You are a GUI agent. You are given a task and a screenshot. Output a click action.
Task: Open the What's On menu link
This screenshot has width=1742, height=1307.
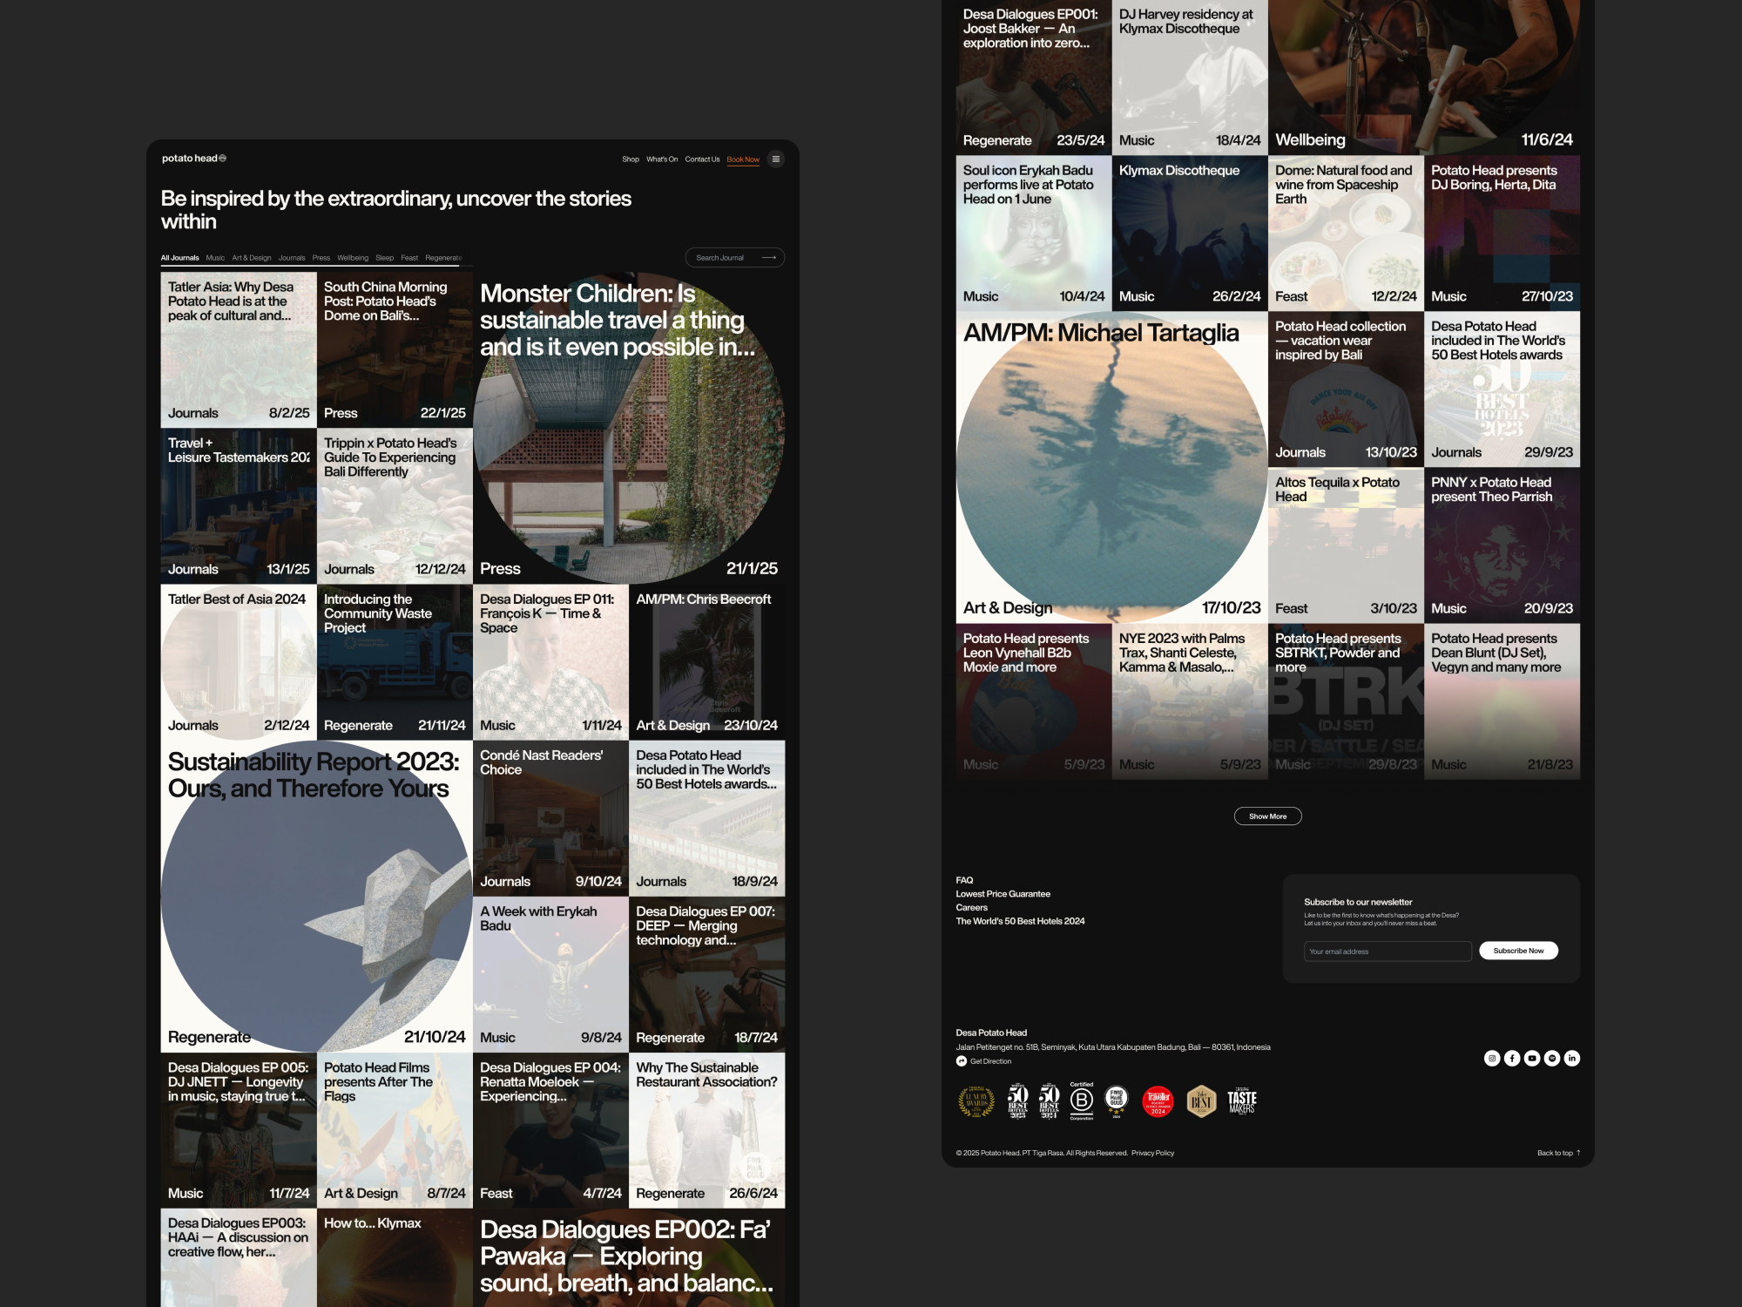[662, 159]
